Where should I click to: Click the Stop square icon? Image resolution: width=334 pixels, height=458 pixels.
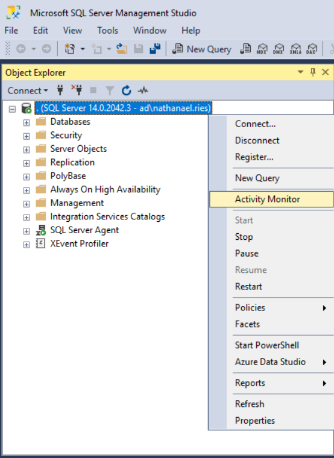(x=93, y=90)
